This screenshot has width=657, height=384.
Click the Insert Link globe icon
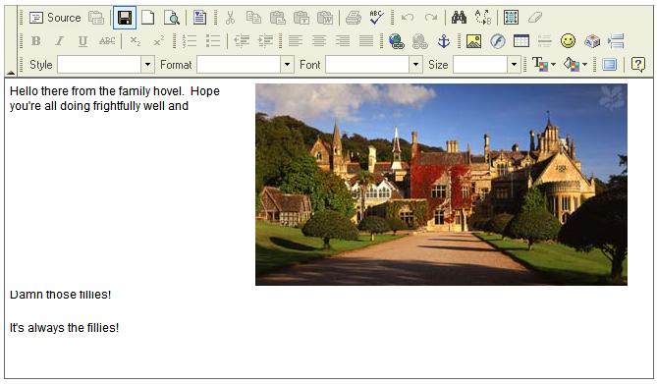tap(397, 41)
